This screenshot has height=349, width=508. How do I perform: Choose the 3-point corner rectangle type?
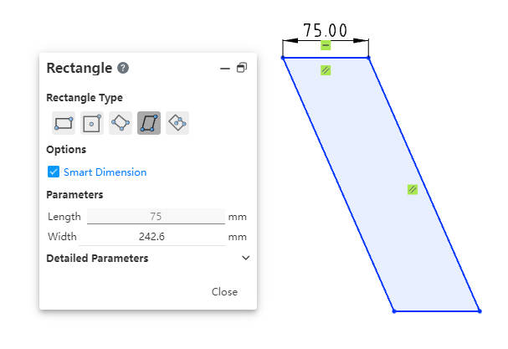(x=121, y=123)
